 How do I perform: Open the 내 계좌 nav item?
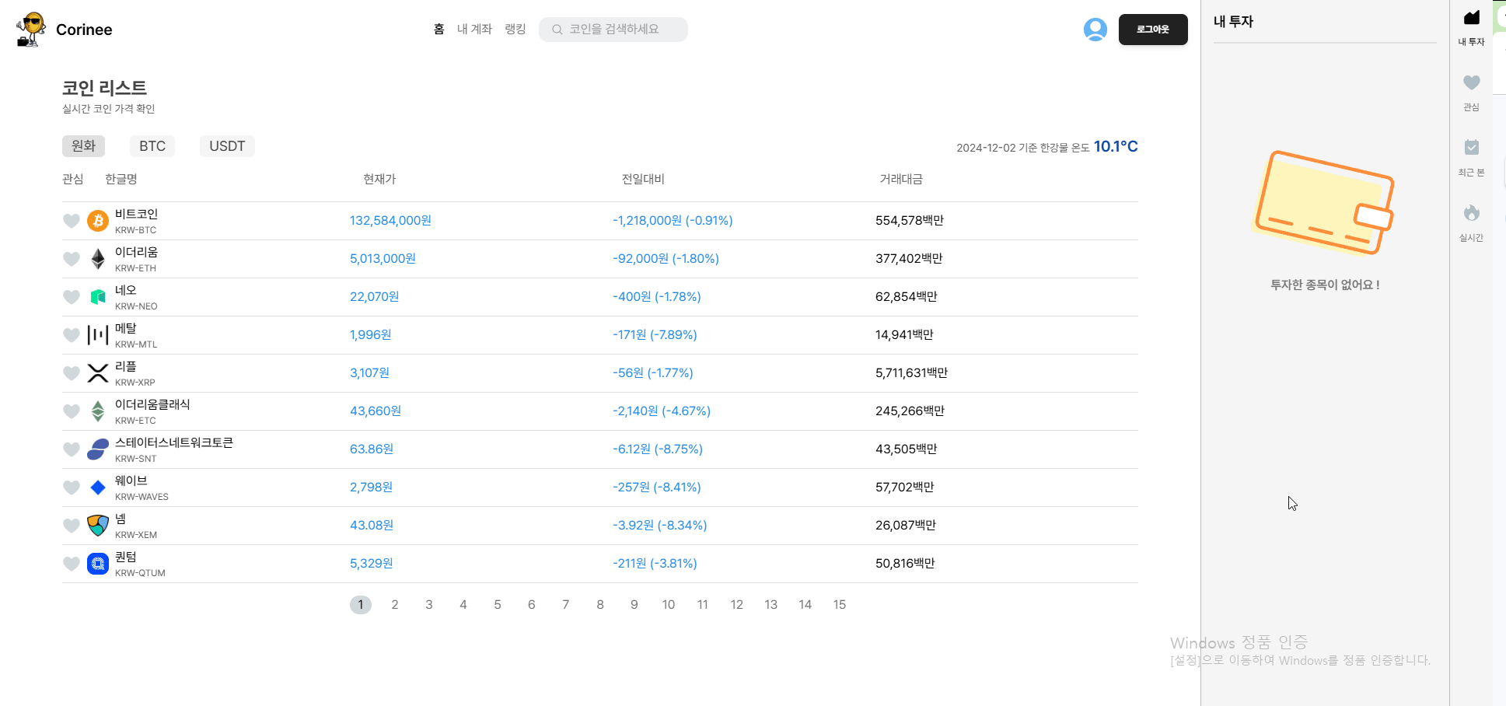474,29
